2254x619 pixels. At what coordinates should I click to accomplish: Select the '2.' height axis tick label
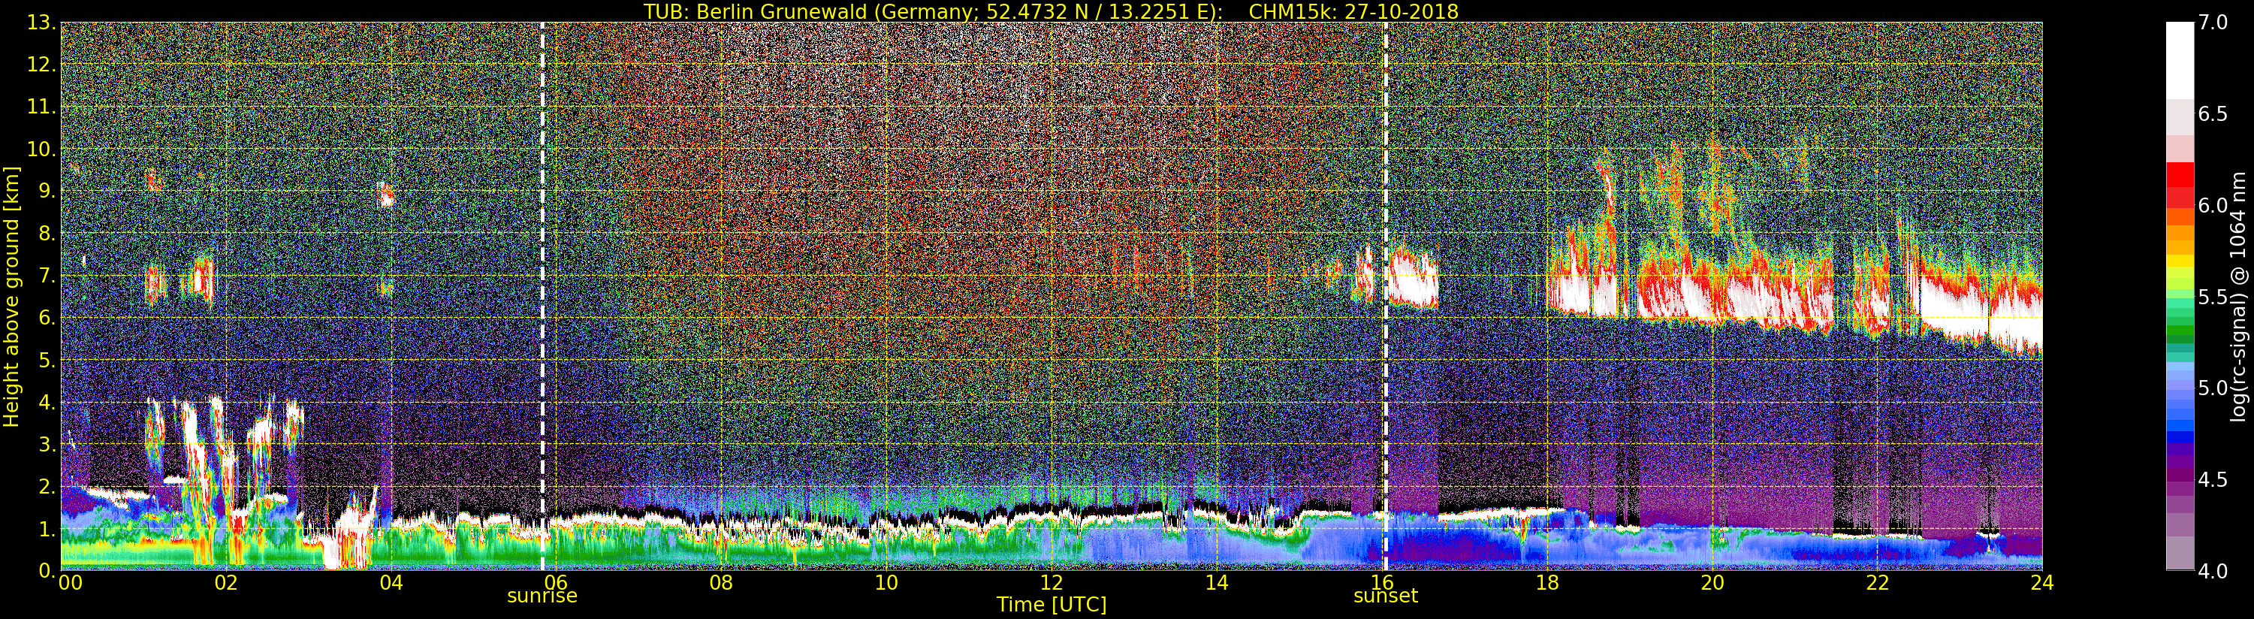pyautogui.click(x=47, y=486)
